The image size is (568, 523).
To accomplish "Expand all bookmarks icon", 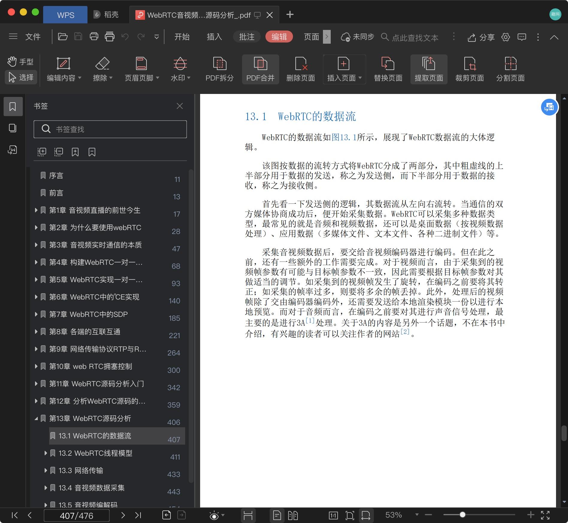I will coord(42,152).
